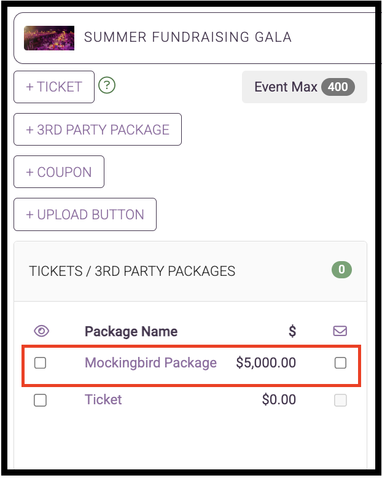The image size is (382, 478).
Task: Open the Mockingbird Package link
Action: point(151,362)
